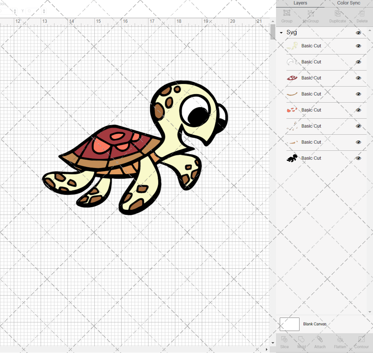This screenshot has width=373, height=353.
Task: Open the Blank Canvas color swatch
Action: [289, 324]
